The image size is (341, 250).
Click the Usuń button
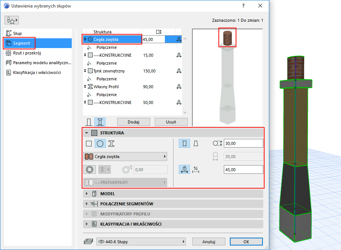(171, 122)
